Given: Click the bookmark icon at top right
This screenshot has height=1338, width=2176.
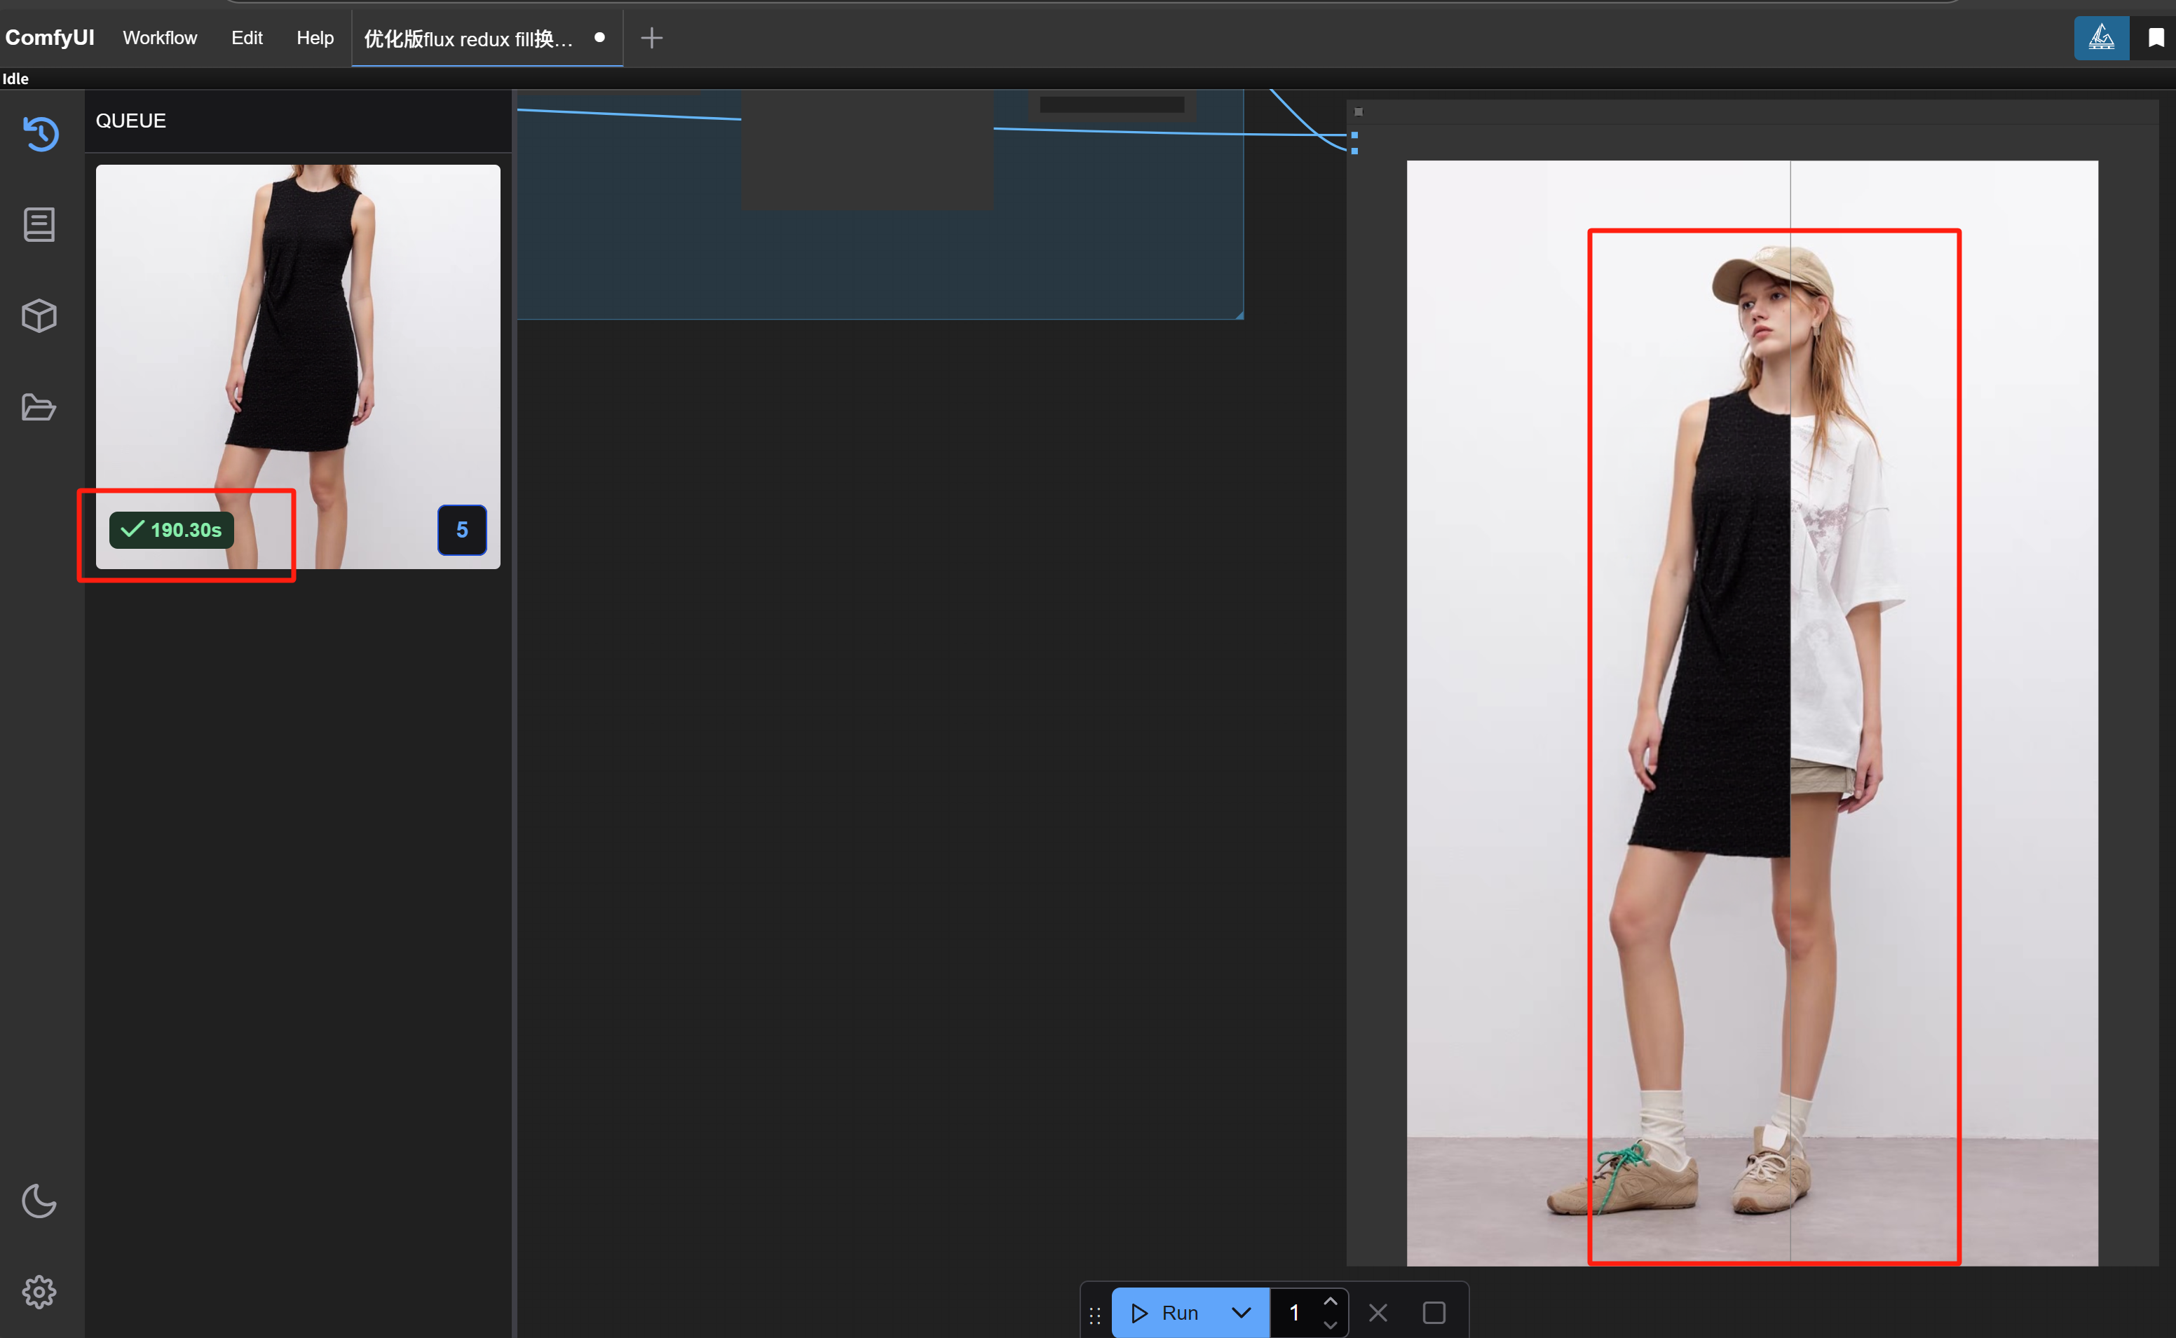Looking at the screenshot, I should click(x=2156, y=38).
